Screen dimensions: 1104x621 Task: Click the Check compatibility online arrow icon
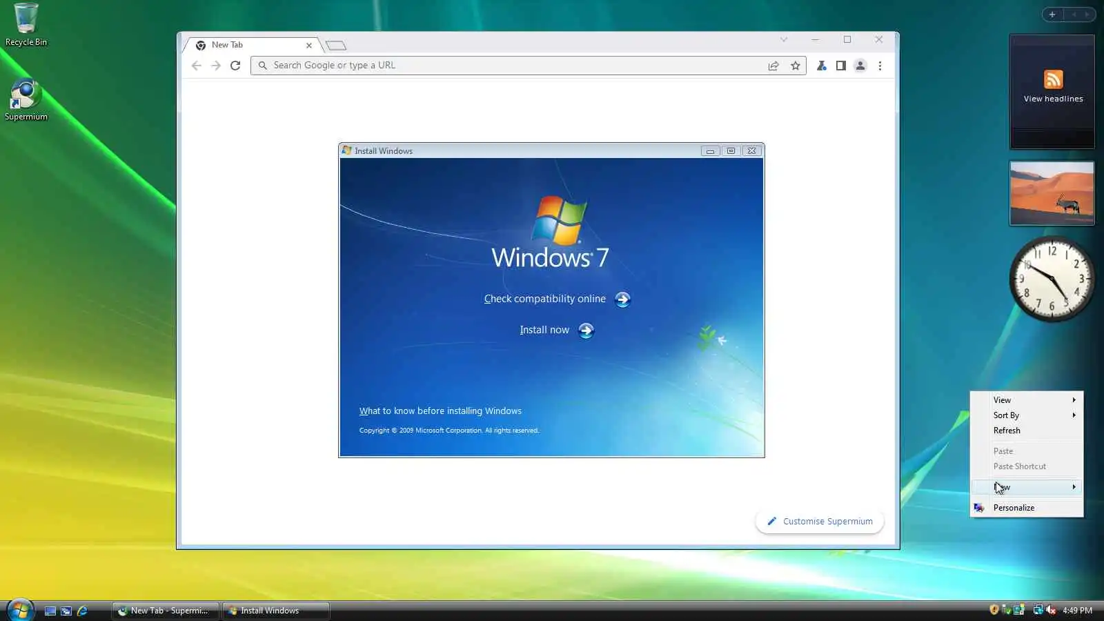(622, 299)
